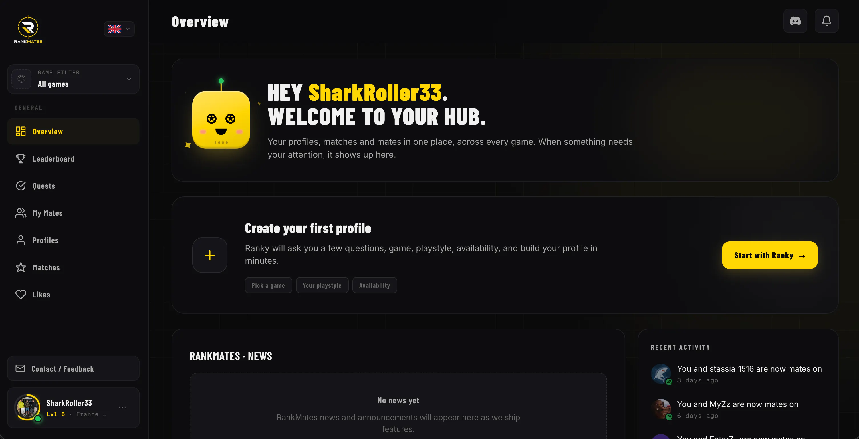Click the Overview grid icon
Image resolution: width=859 pixels, height=439 pixels.
21,131
